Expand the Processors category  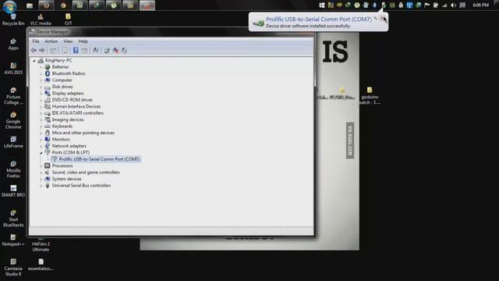pyautogui.click(x=41, y=166)
